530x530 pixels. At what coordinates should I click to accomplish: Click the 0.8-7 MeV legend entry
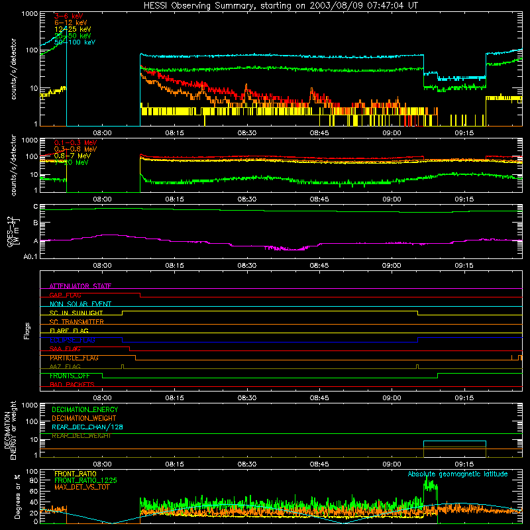(72, 156)
